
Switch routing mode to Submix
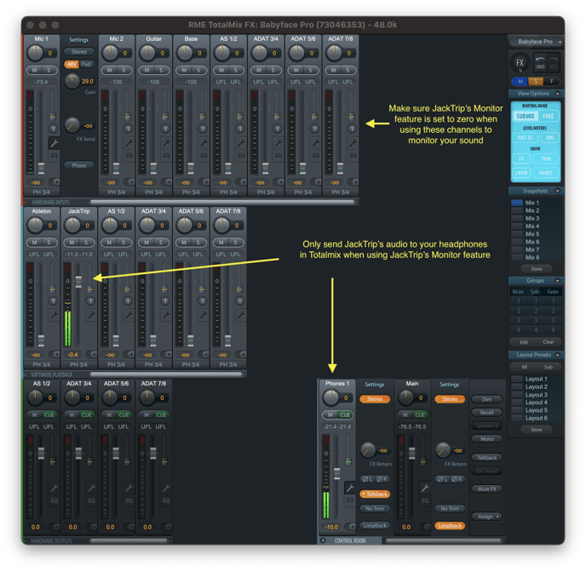pyautogui.click(x=525, y=116)
